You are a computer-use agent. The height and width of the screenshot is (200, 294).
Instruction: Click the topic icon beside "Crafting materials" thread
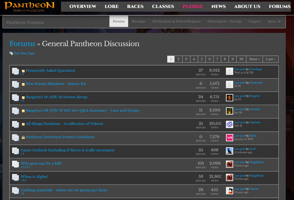[x=16, y=191]
